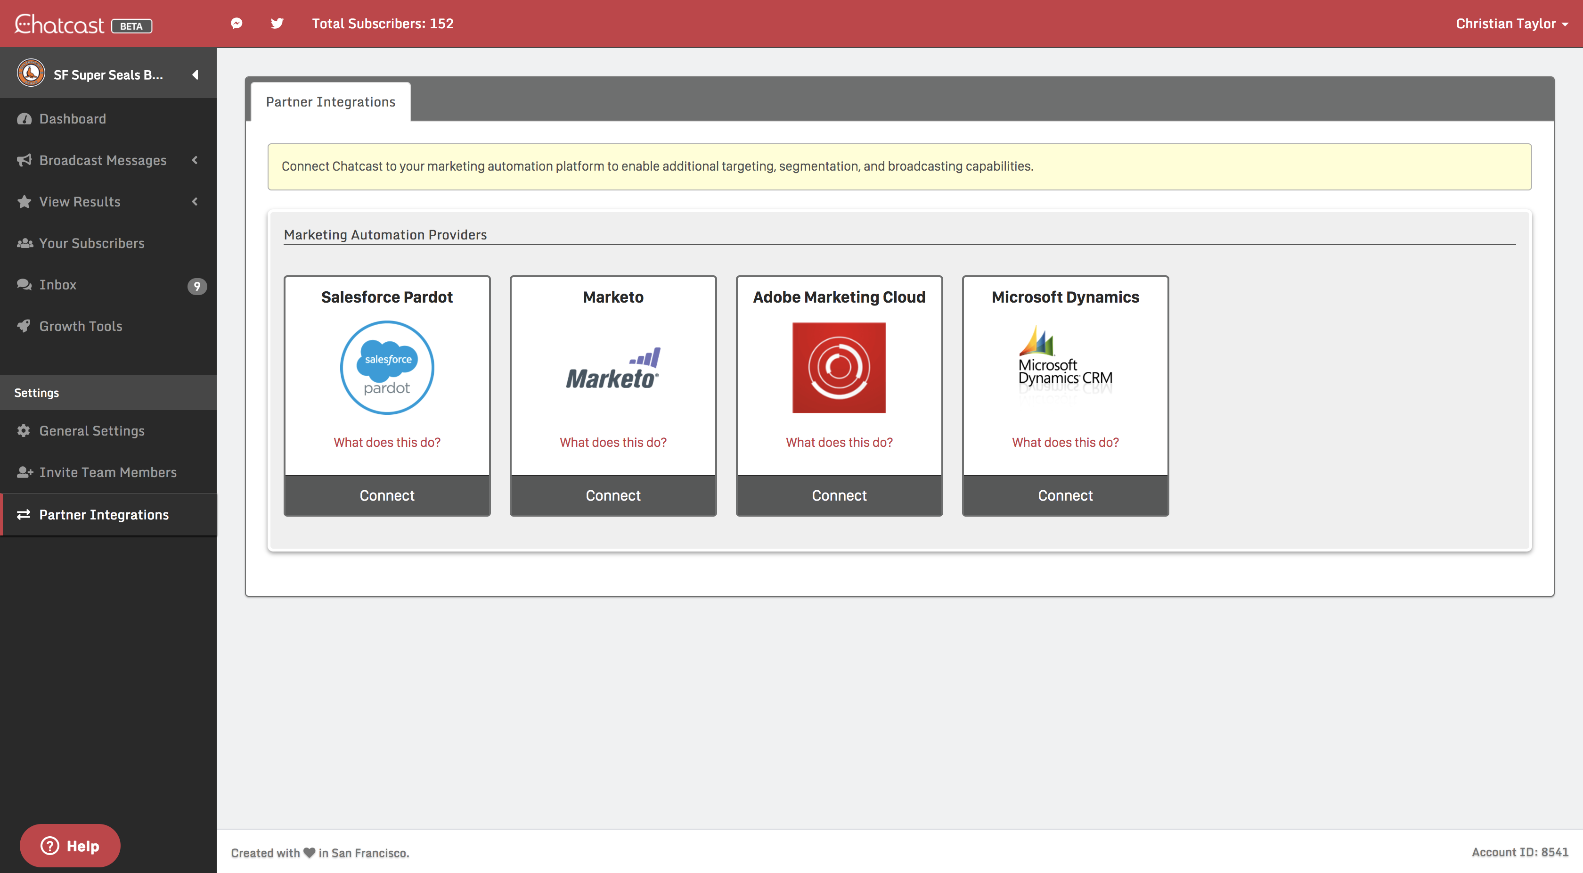Open General Settings in sidebar
The height and width of the screenshot is (873, 1583).
click(91, 430)
